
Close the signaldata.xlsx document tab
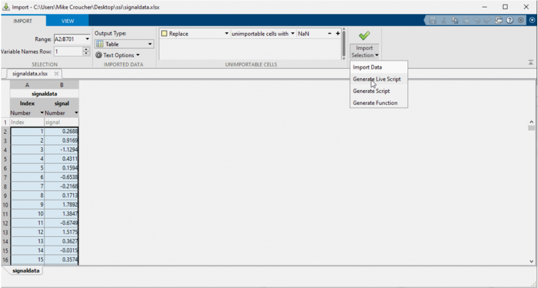[x=56, y=74]
